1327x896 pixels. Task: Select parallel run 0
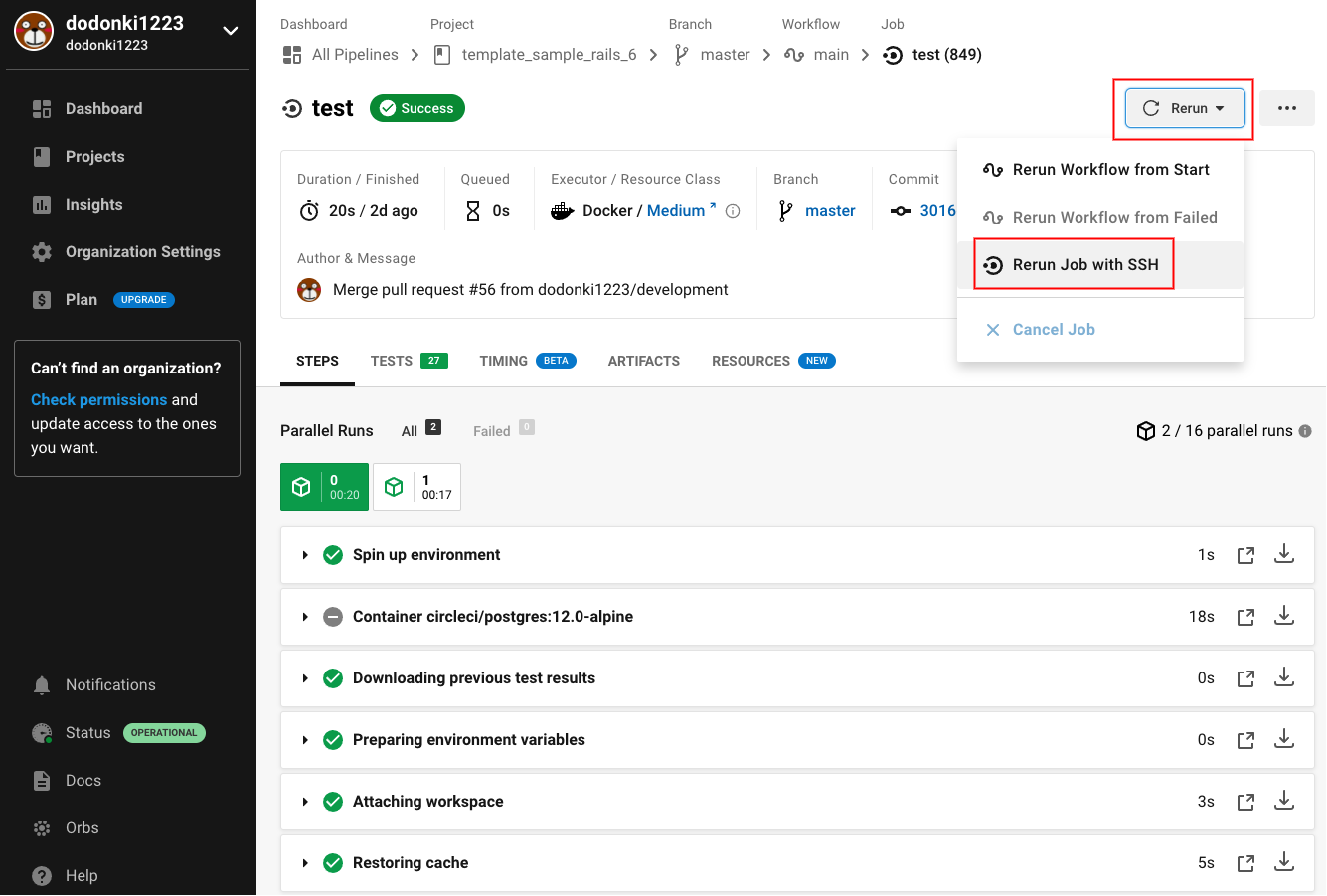pos(324,487)
